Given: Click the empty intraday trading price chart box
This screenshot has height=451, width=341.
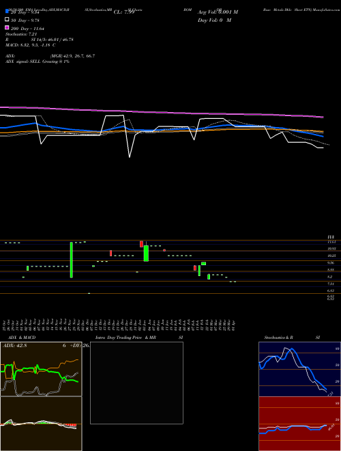Looking at the screenshot, I should (136, 383).
